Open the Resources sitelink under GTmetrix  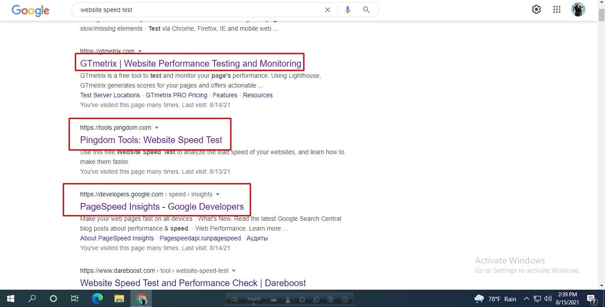[258, 95]
